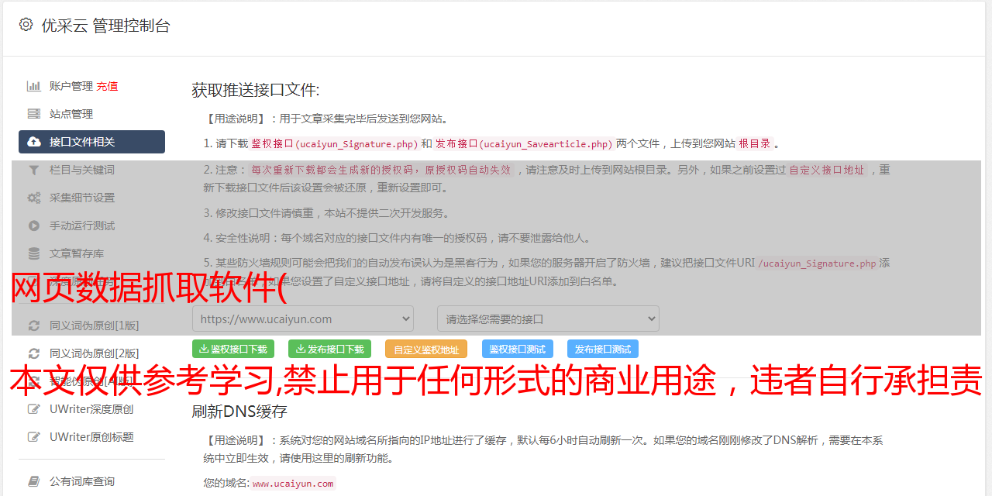The width and height of the screenshot is (992, 496).
Task: Click the bar chart icon for 账户管理
Action: point(34,86)
